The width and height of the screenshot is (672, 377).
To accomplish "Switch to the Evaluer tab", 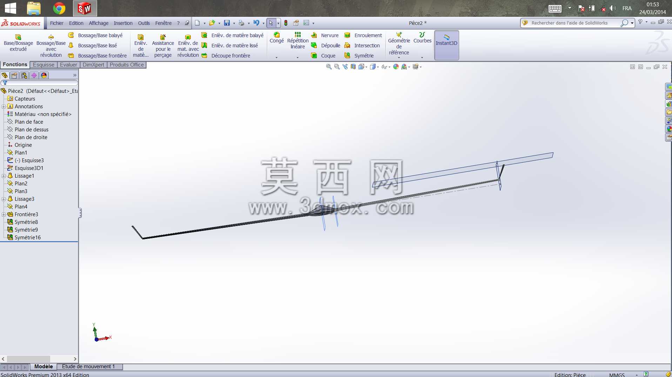I will (68, 65).
